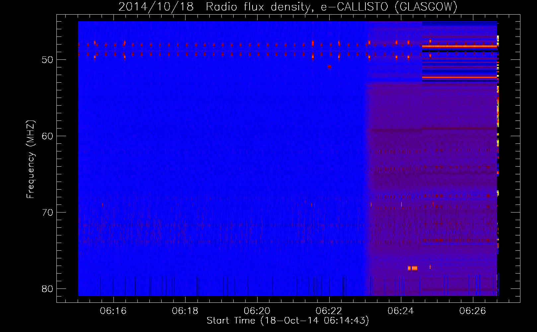The image size is (537, 332).
Task: Click the orange burst blob near 77 MHz
Action: click(413, 268)
